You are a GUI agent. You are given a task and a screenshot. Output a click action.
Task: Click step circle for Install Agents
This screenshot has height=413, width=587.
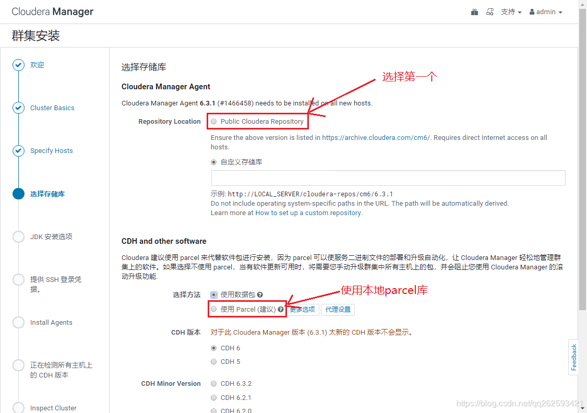[18, 322]
